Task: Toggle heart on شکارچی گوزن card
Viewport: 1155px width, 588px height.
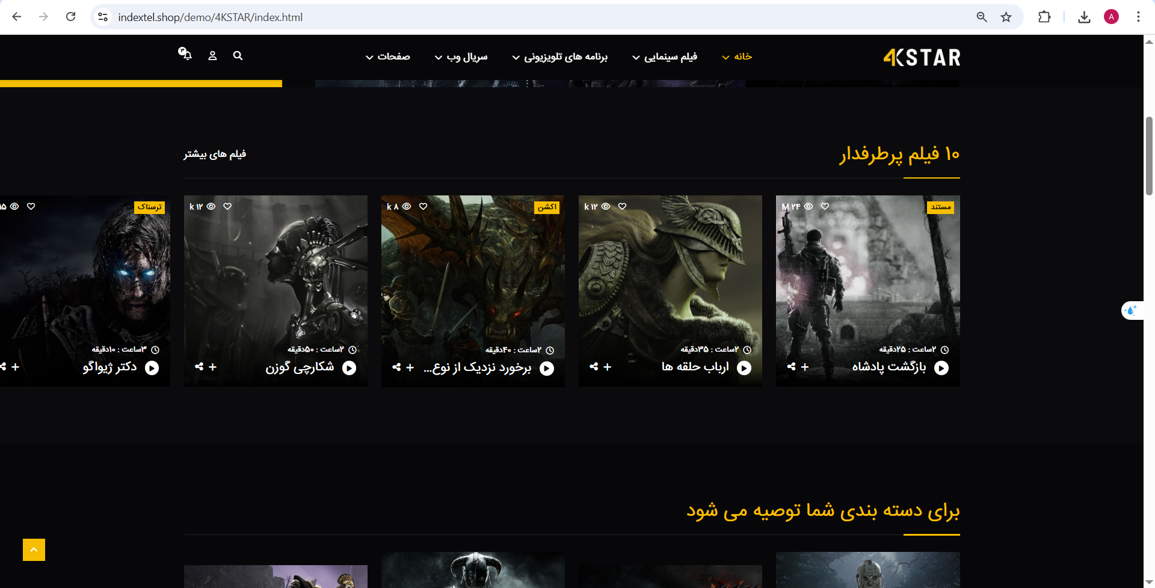Action: click(x=227, y=206)
